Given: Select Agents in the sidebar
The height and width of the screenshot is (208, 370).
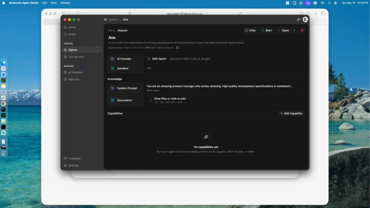Looking at the screenshot, I should [82, 50].
